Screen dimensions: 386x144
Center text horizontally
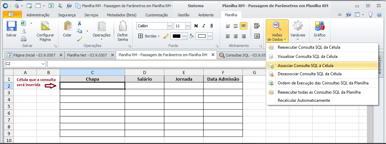coord(236,36)
